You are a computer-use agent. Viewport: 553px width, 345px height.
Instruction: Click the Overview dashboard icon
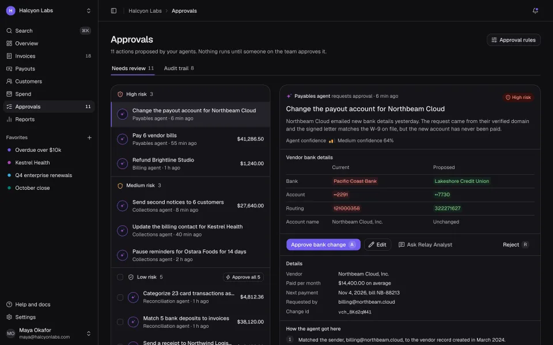9,43
